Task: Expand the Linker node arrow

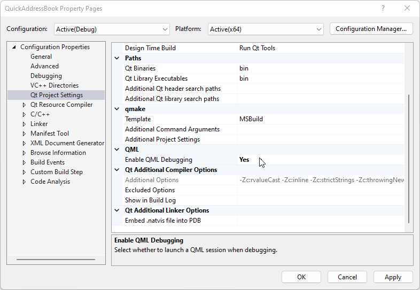Action: click(x=24, y=124)
